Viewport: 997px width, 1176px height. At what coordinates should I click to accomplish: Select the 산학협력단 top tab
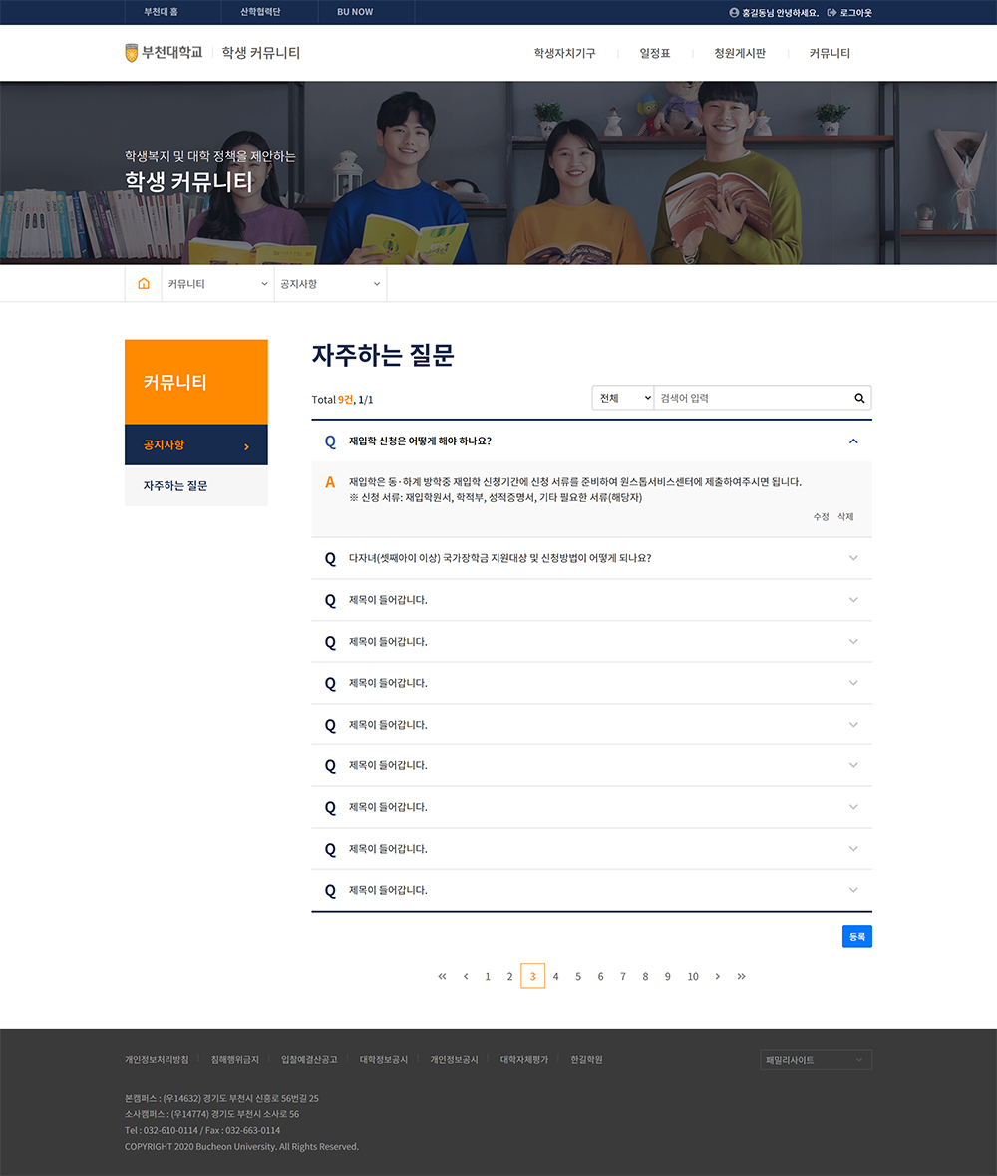260,12
